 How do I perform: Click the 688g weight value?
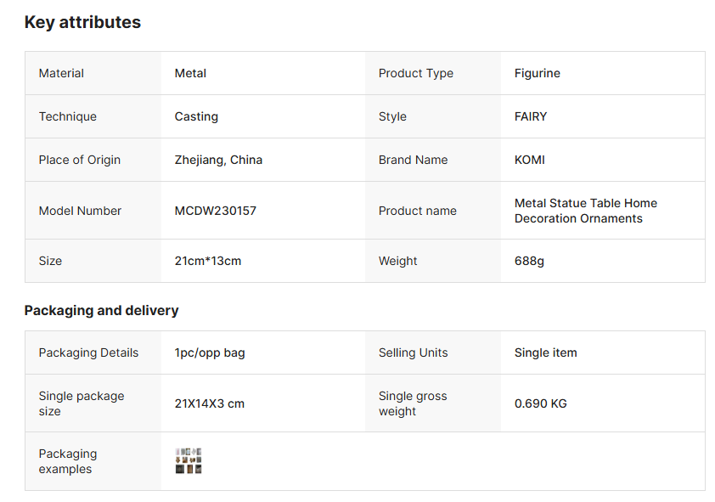pyautogui.click(x=529, y=261)
